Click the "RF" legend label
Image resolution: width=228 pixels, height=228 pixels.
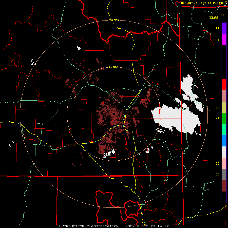(217, 28)
